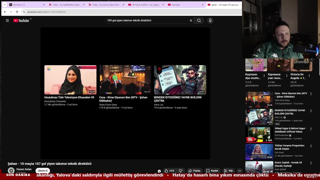Subscribe with the Abone ol button
320x180 pixels.
pos(42,171)
